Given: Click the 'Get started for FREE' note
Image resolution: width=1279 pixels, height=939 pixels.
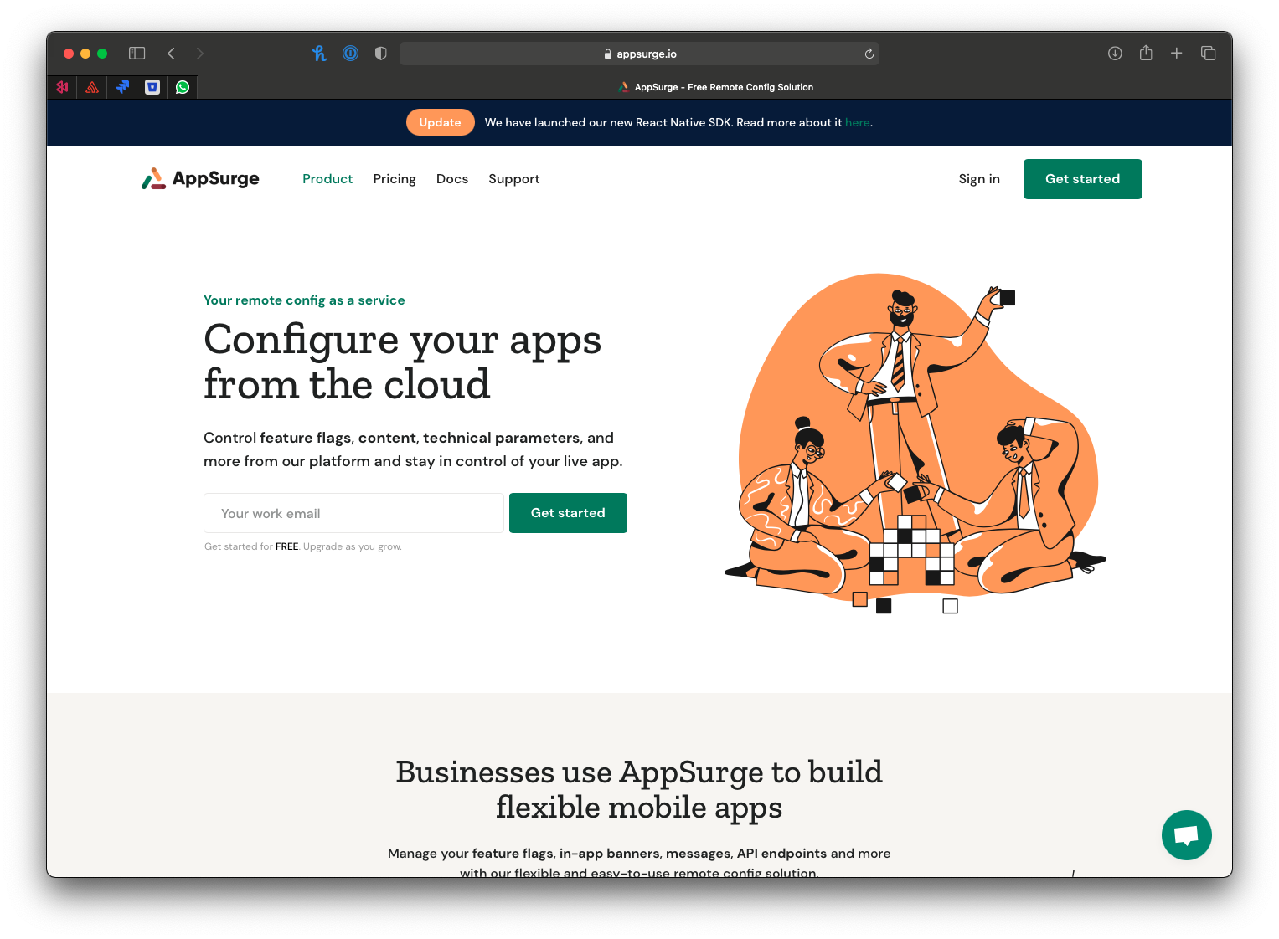Looking at the screenshot, I should pos(303,546).
